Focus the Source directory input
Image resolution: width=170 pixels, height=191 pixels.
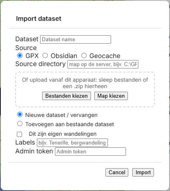[103, 64]
